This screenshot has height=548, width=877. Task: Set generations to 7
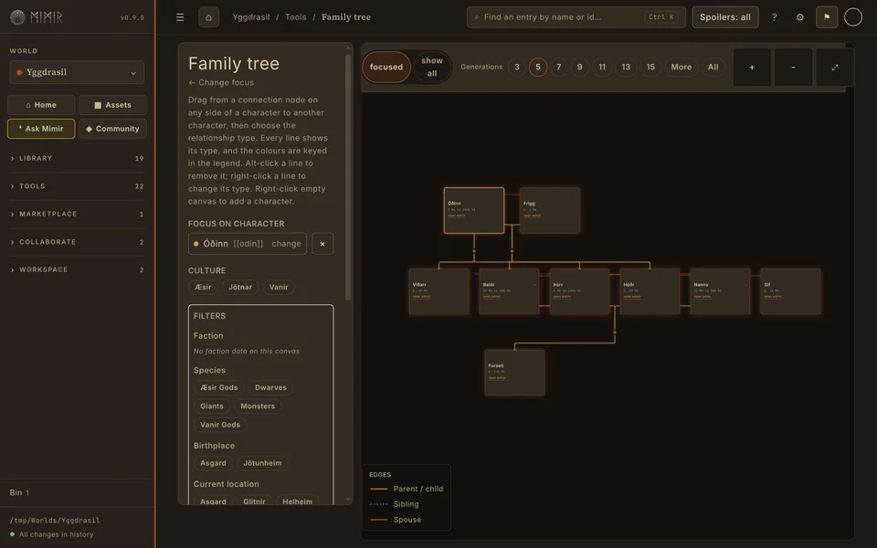click(558, 67)
